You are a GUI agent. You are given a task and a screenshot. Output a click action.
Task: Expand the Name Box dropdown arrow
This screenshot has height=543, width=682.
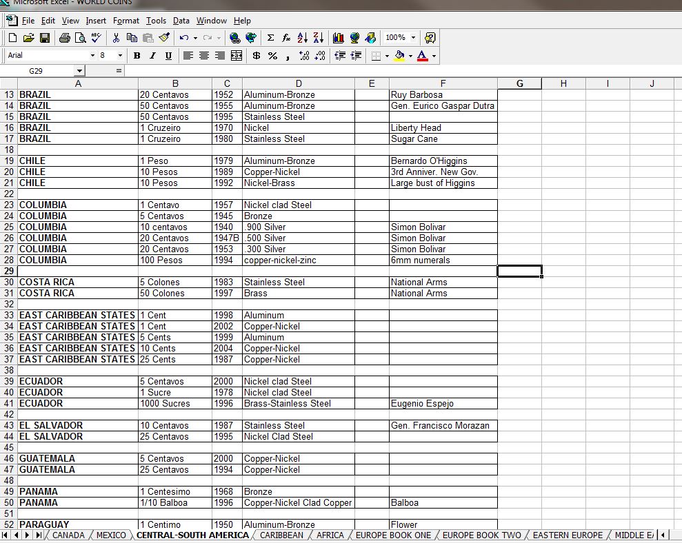click(x=79, y=71)
